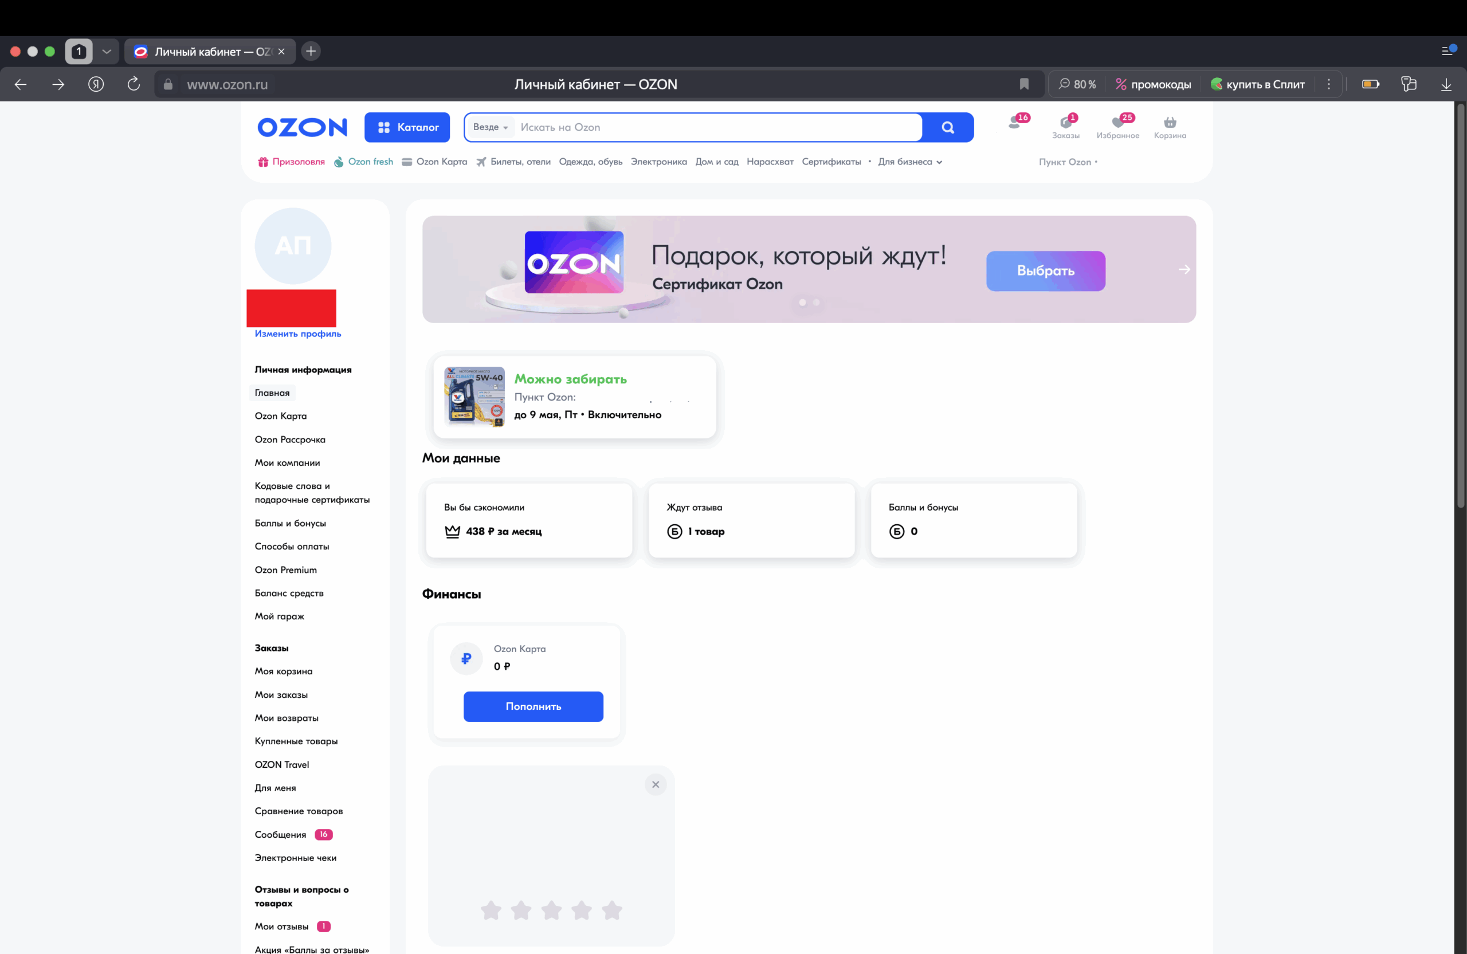Reload the page with the refresh icon
The width and height of the screenshot is (1467, 954).
click(134, 84)
